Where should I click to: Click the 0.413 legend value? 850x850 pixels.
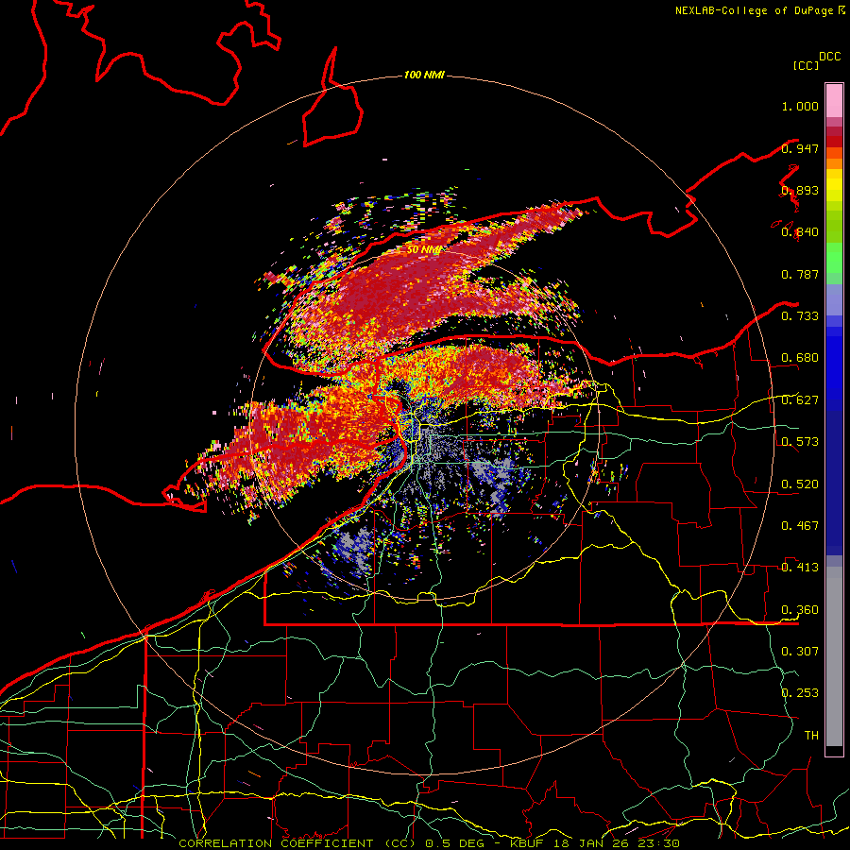pos(800,568)
